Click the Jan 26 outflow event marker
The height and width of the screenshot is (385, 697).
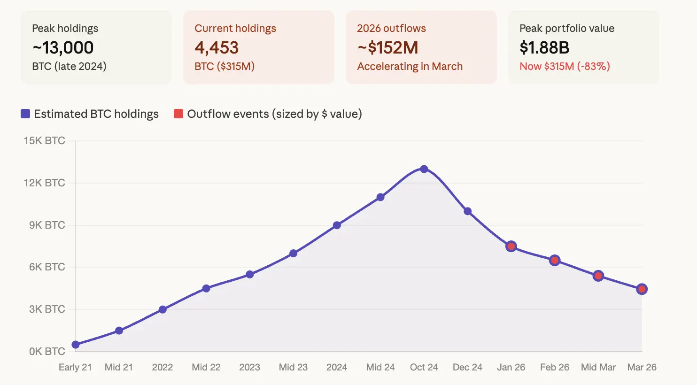(x=511, y=246)
